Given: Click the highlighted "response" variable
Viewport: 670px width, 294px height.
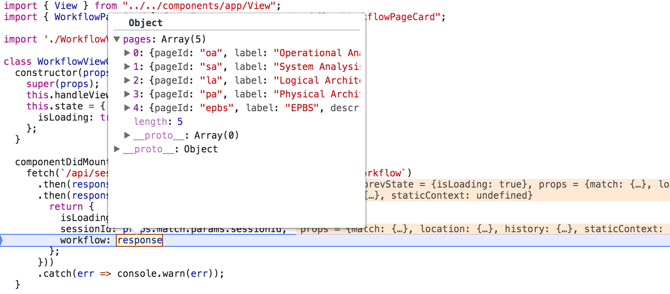Looking at the screenshot, I should pyautogui.click(x=139, y=240).
